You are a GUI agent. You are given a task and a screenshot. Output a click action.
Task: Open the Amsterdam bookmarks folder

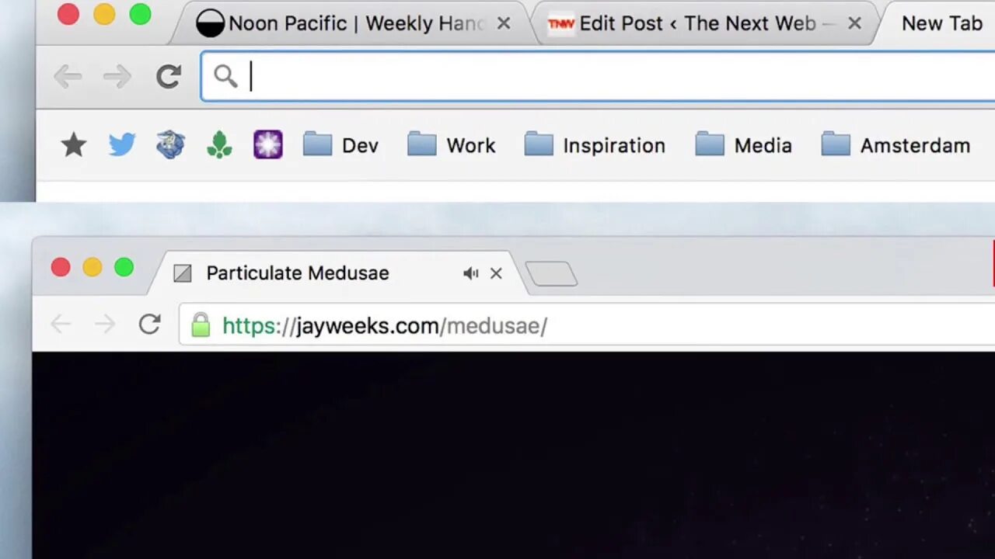(895, 144)
